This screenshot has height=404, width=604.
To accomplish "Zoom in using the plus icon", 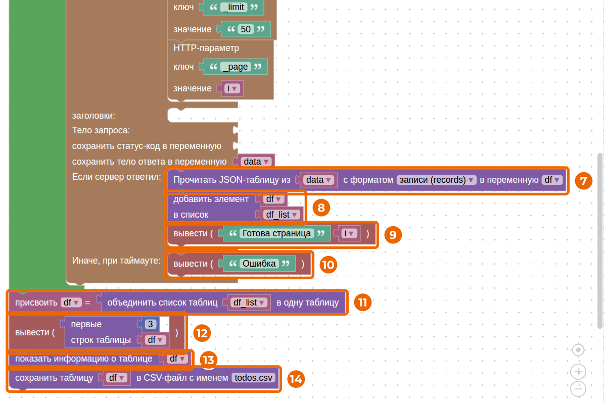I will (578, 372).
